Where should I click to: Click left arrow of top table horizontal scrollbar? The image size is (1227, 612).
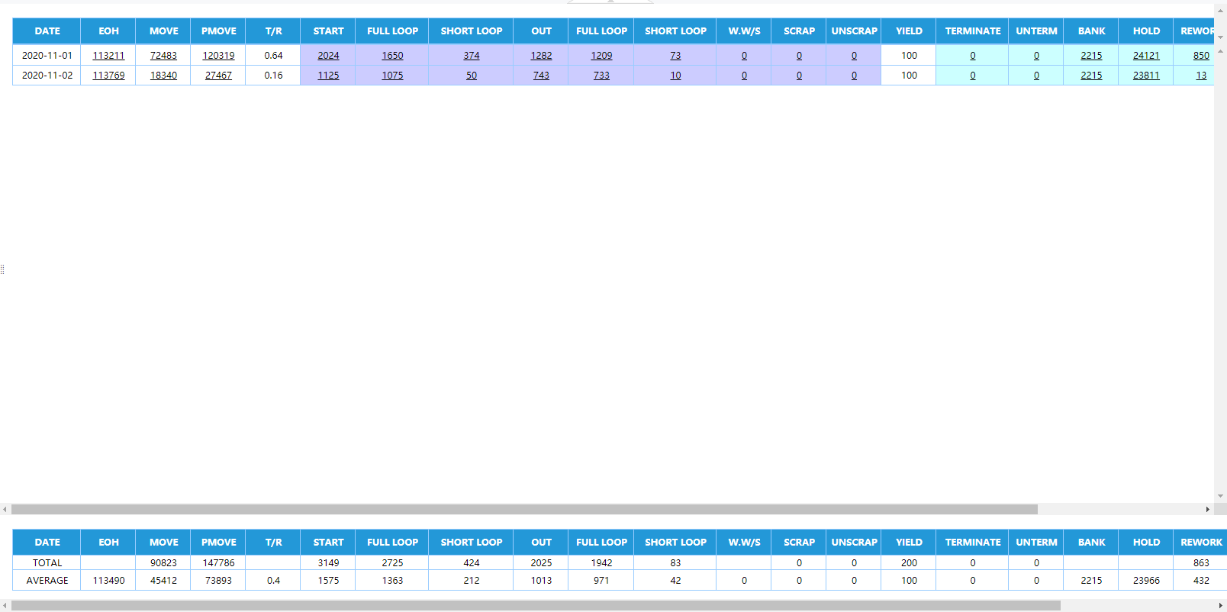click(5, 509)
